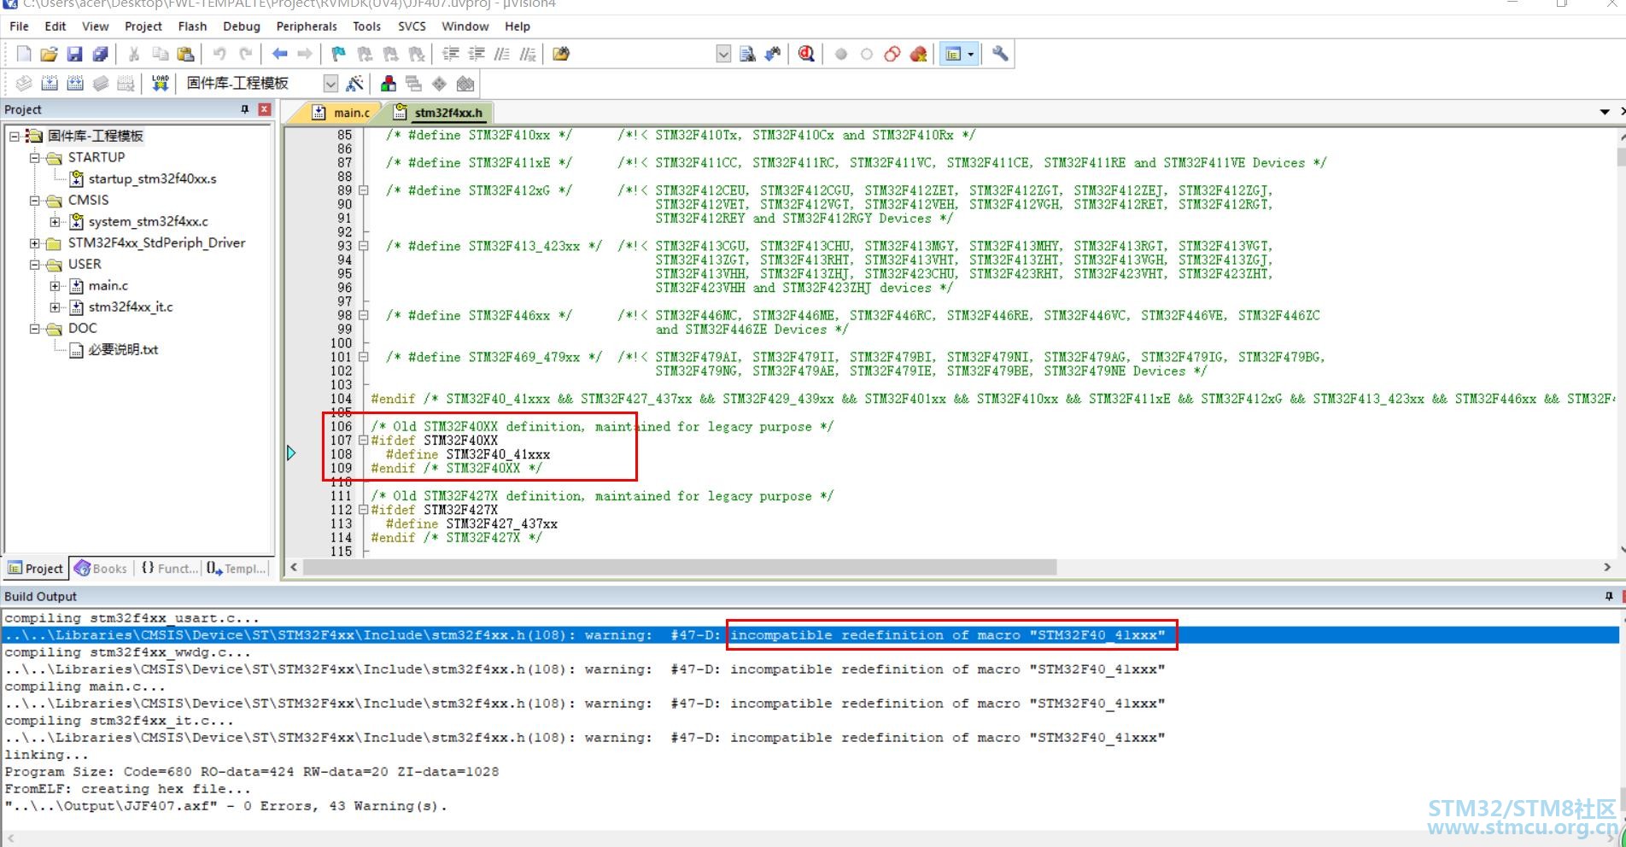Open Configuration with the wrench icon
The image size is (1626, 847).
coord(1000,55)
